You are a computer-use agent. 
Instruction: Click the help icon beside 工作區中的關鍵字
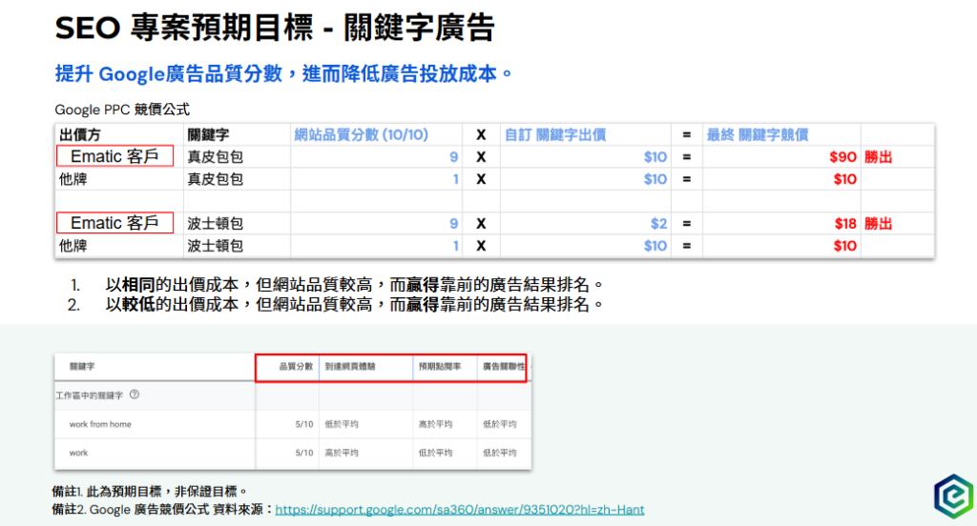[x=135, y=394]
